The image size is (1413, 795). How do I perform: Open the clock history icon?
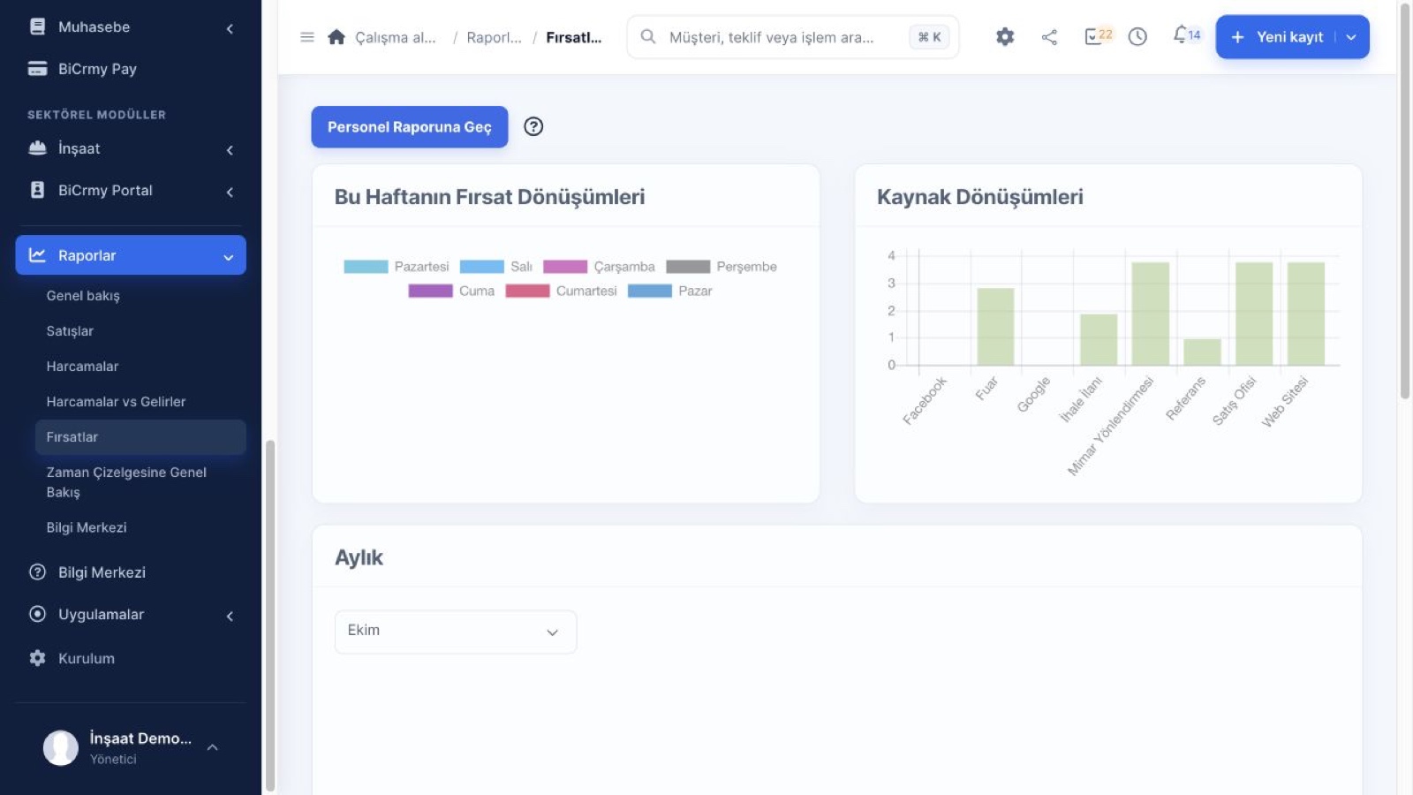click(x=1137, y=37)
